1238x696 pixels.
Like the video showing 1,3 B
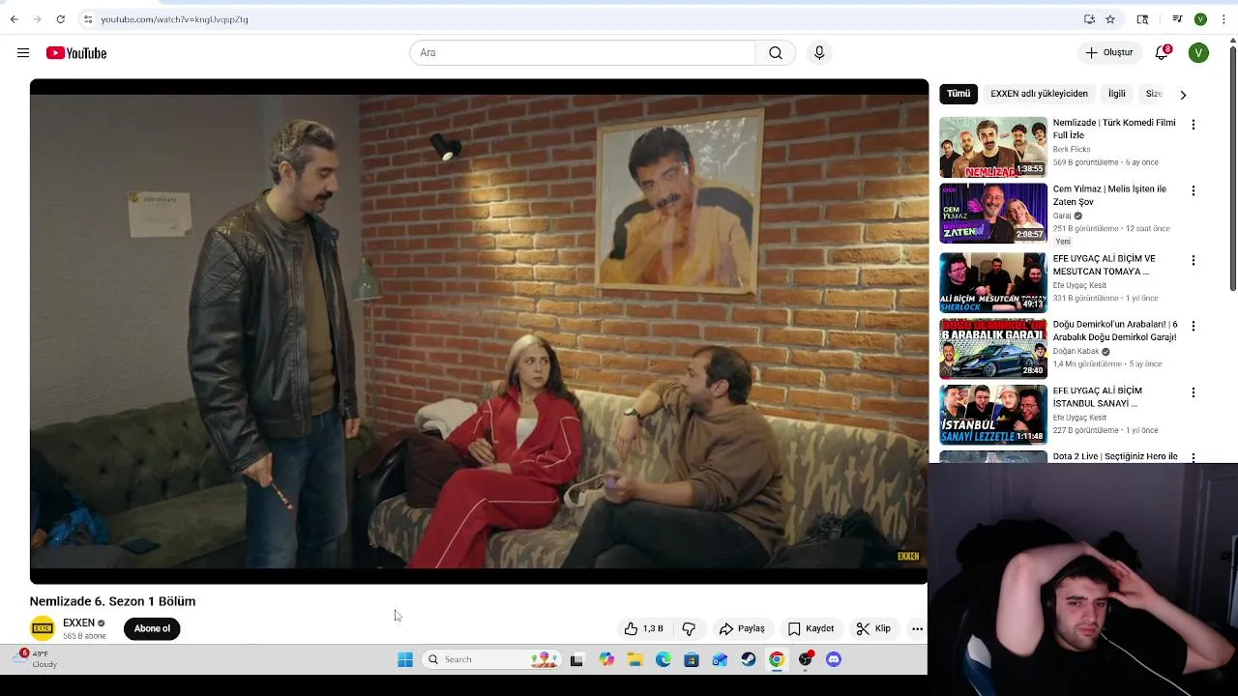pos(644,628)
